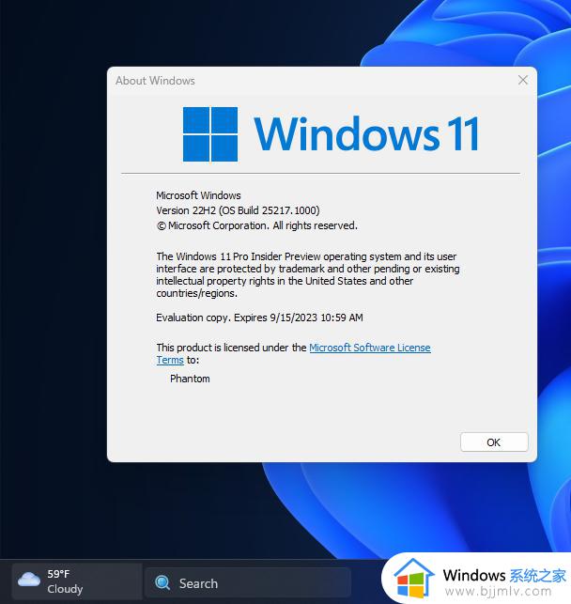The height and width of the screenshot is (604, 571).
Task: Click '© Microsoft Corporation. All rights reserved.' line
Action: coord(256,225)
